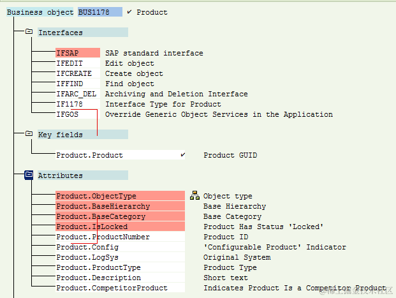Click the 'Product Type' description
This screenshot has width=396, height=298.
coord(230,267)
